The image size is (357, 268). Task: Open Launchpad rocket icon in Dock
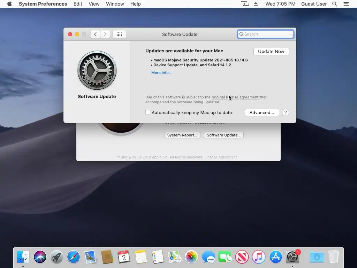click(57, 257)
